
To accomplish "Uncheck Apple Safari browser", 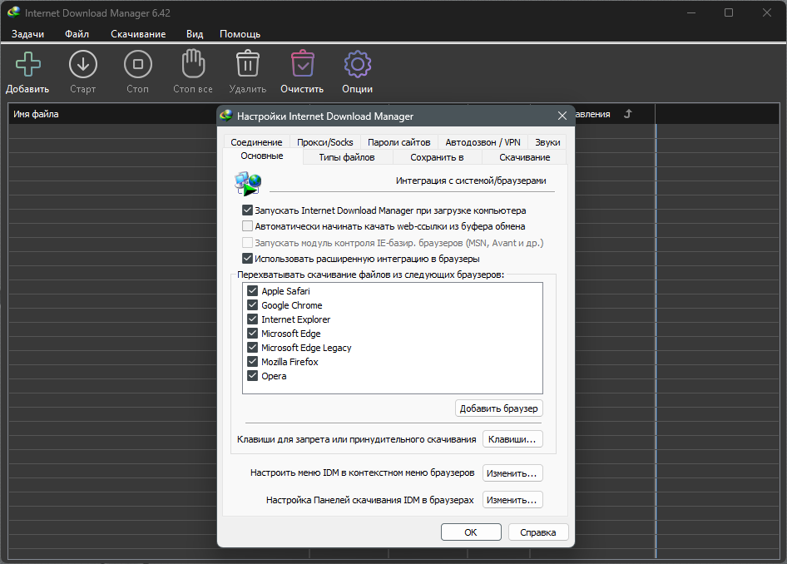I will pos(252,291).
